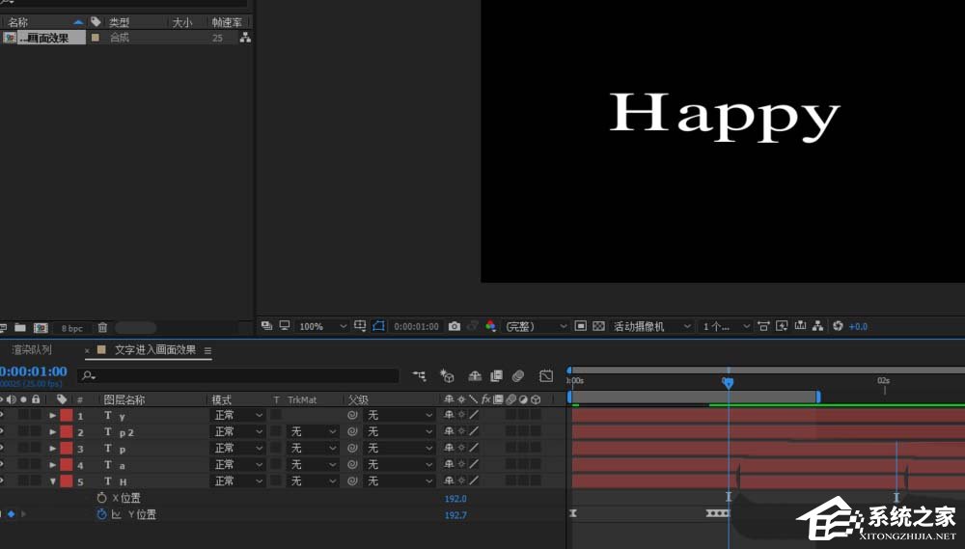Delete selected project item with trash icon
965x549 pixels.
(103, 328)
